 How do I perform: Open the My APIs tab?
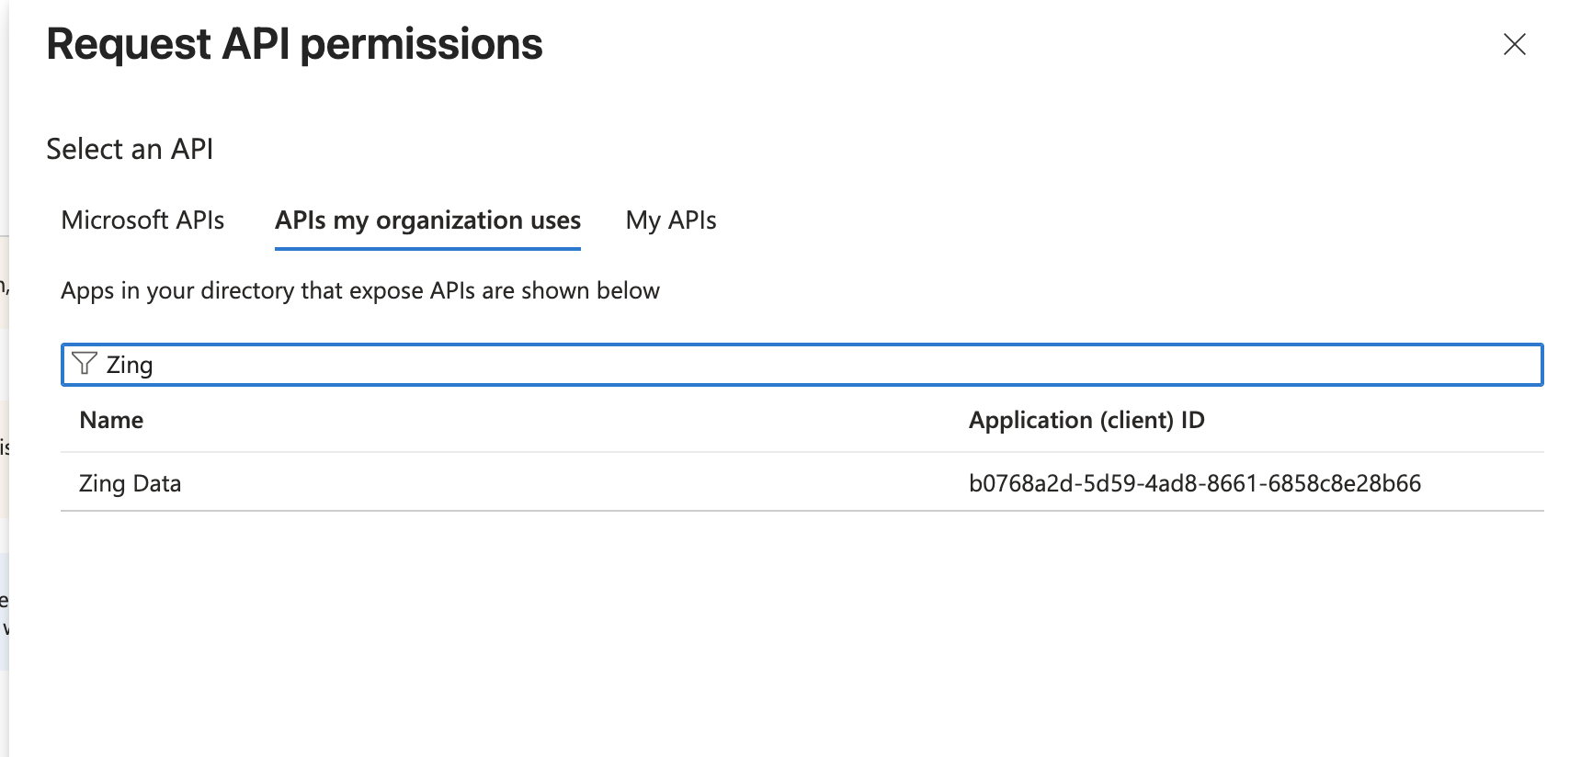670,220
